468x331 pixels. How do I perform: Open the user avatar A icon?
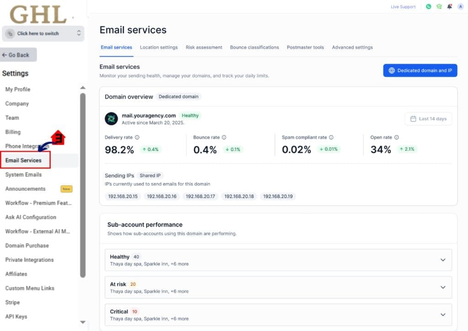pos(460,6)
